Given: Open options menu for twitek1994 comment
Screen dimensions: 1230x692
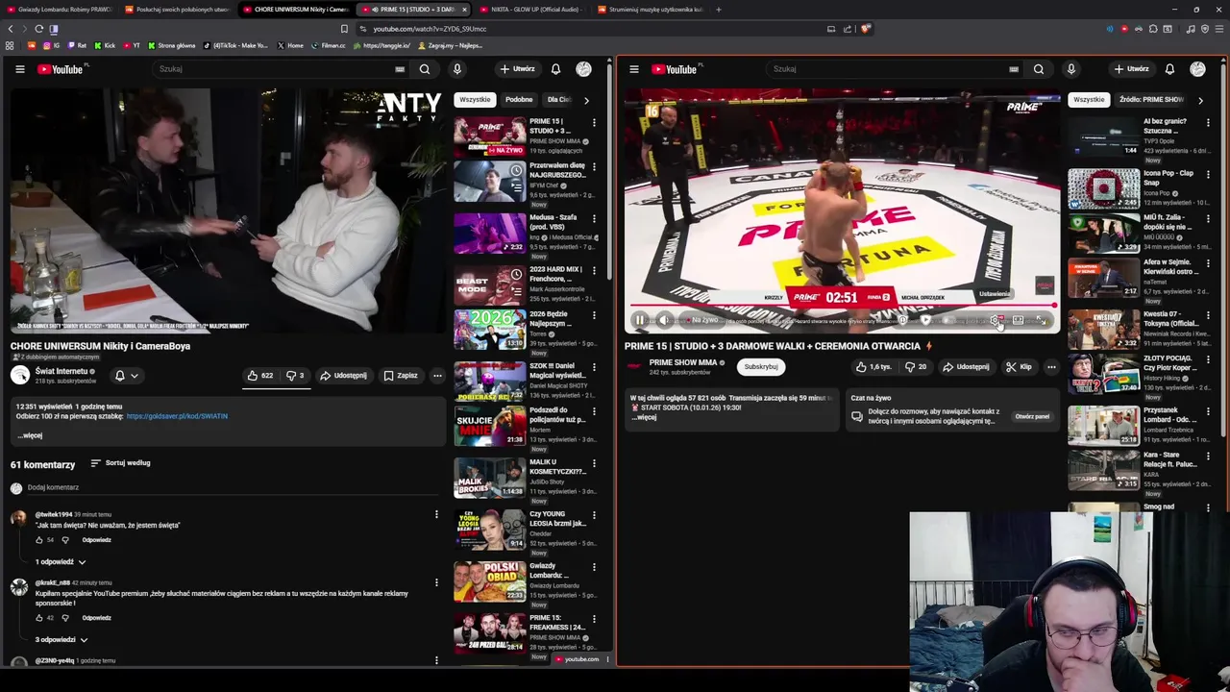Looking at the screenshot, I should pos(436,515).
